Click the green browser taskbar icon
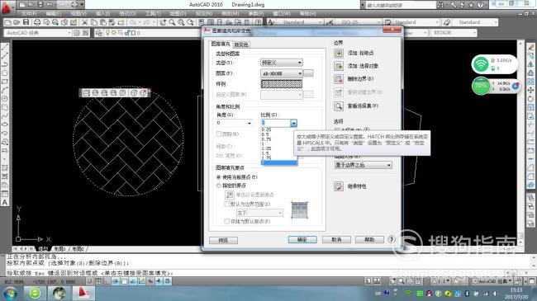This screenshot has width=537, height=301. tap(35, 293)
